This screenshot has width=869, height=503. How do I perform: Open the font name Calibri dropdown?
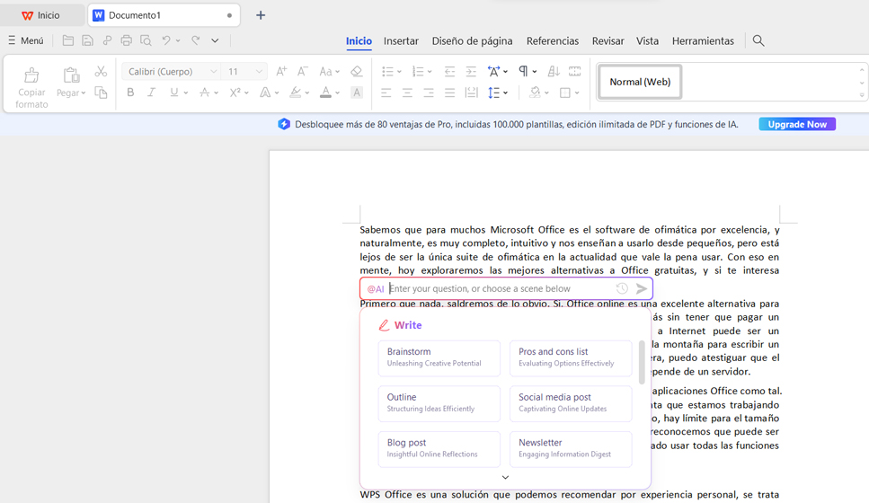(213, 72)
